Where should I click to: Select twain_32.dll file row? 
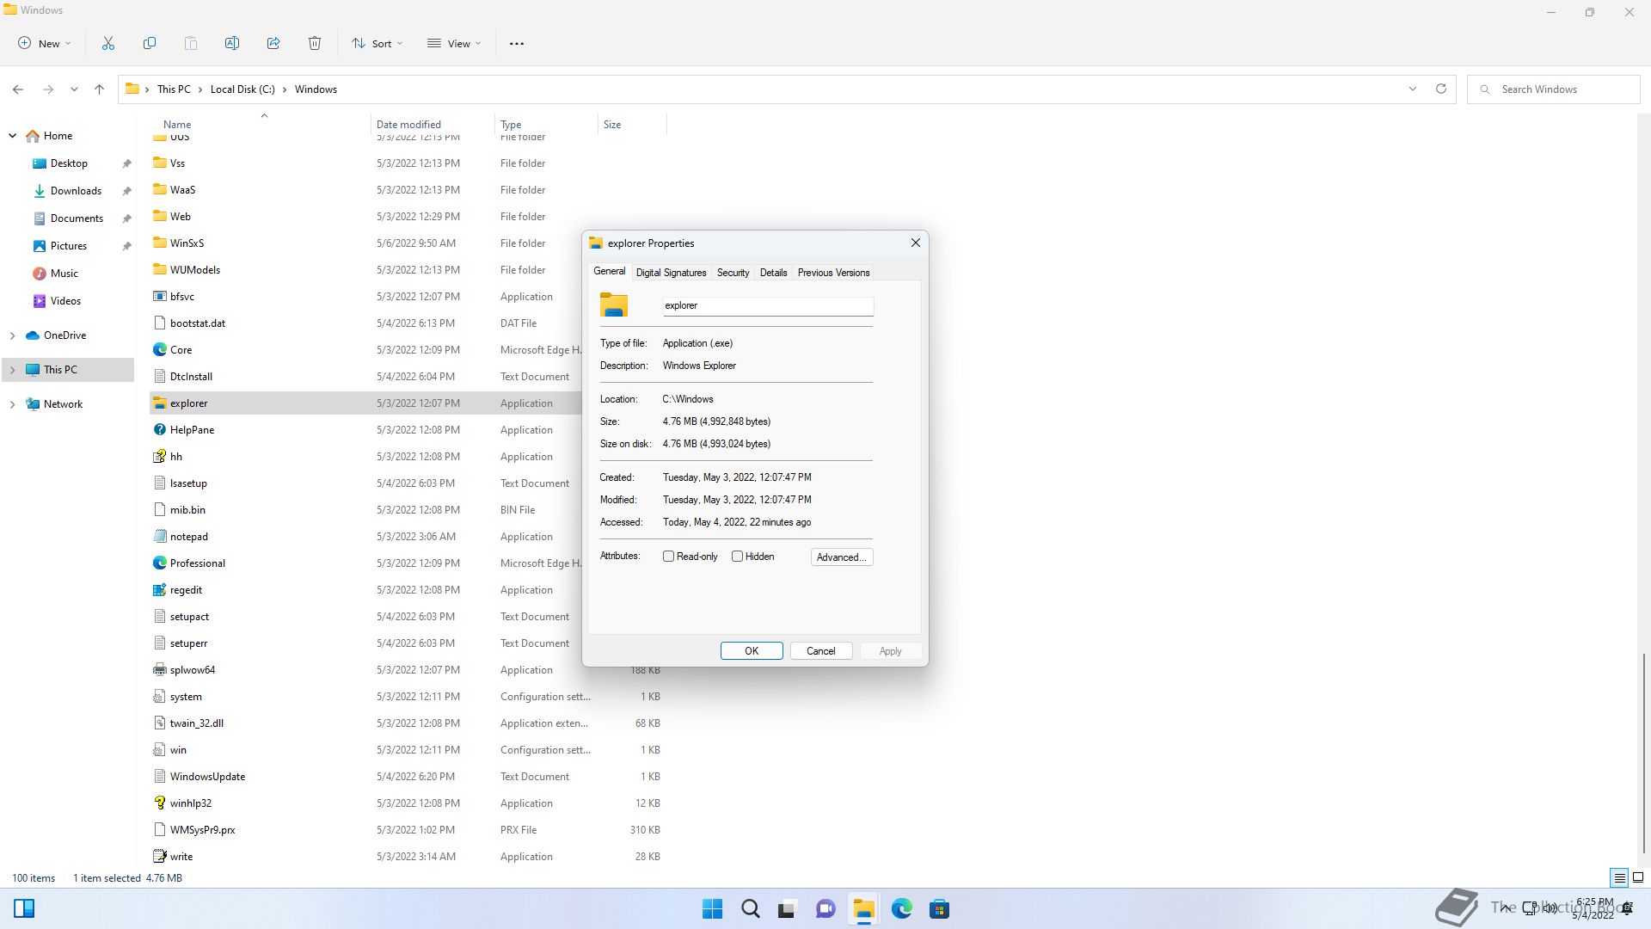point(408,723)
